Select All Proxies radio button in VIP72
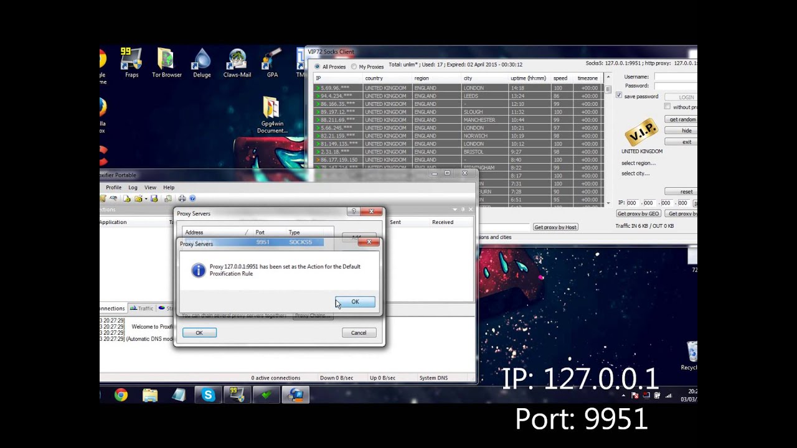The height and width of the screenshot is (448, 797). (317, 67)
